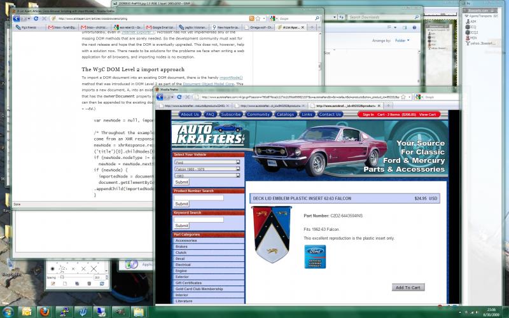Image resolution: width=509 pixels, height=318 pixels.
Task: Click the RSS feed icon in the address bar
Action: pyautogui.click(x=252, y=18)
